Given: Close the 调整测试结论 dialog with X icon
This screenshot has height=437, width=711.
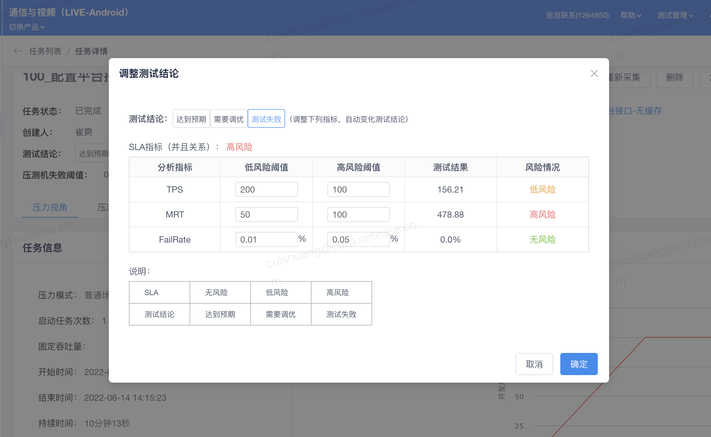Looking at the screenshot, I should (594, 73).
